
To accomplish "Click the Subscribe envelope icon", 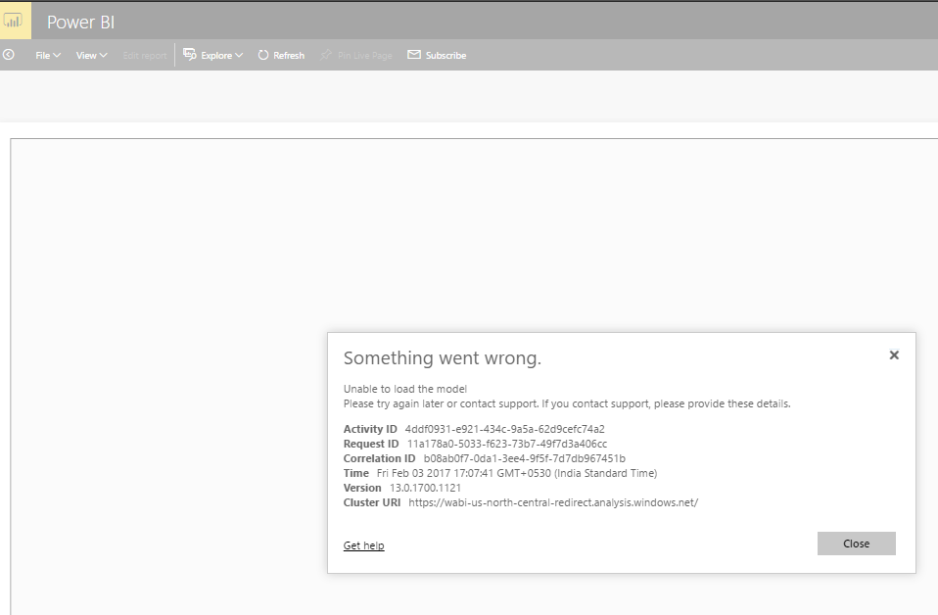I will (x=414, y=55).
